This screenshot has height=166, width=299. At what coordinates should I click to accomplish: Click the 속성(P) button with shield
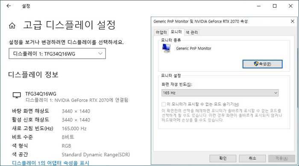pyautogui.click(x=262, y=64)
